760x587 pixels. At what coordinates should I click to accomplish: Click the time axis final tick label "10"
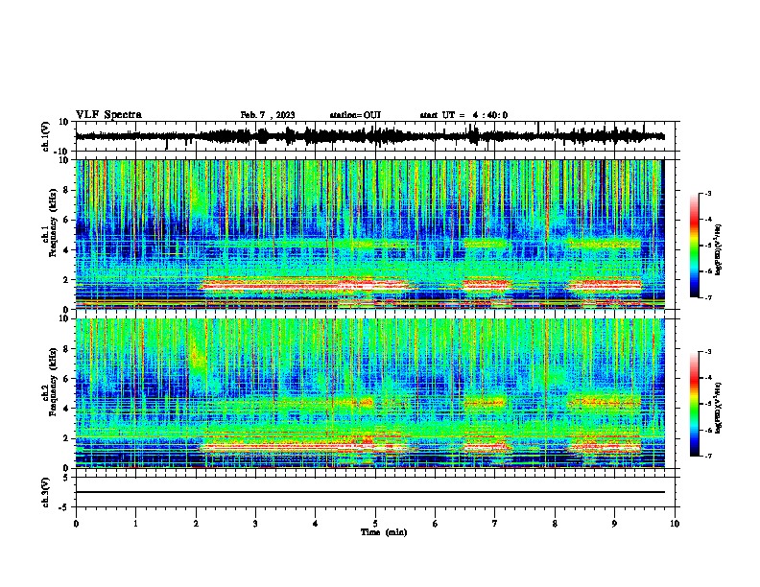pos(675,524)
